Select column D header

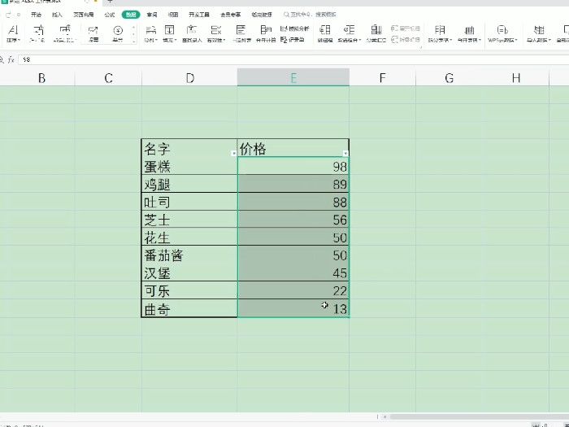point(189,78)
